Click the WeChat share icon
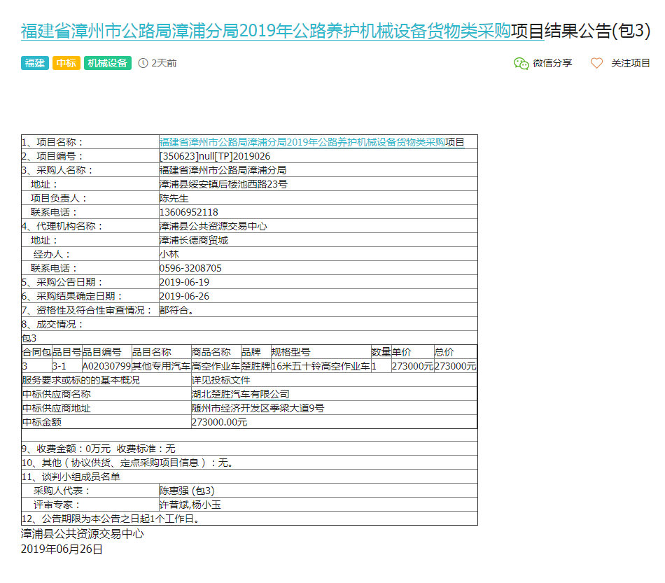This screenshot has width=665, height=583. tap(521, 63)
